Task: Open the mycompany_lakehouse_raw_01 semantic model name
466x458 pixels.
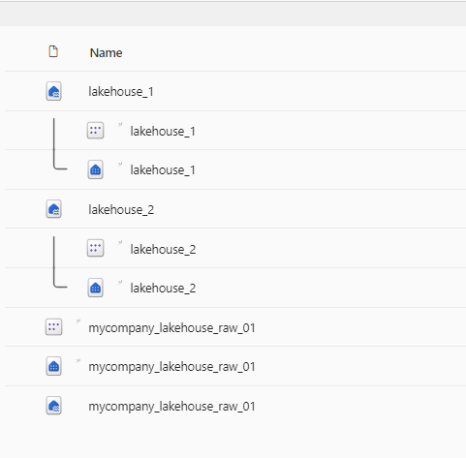Action: [171, 328]
